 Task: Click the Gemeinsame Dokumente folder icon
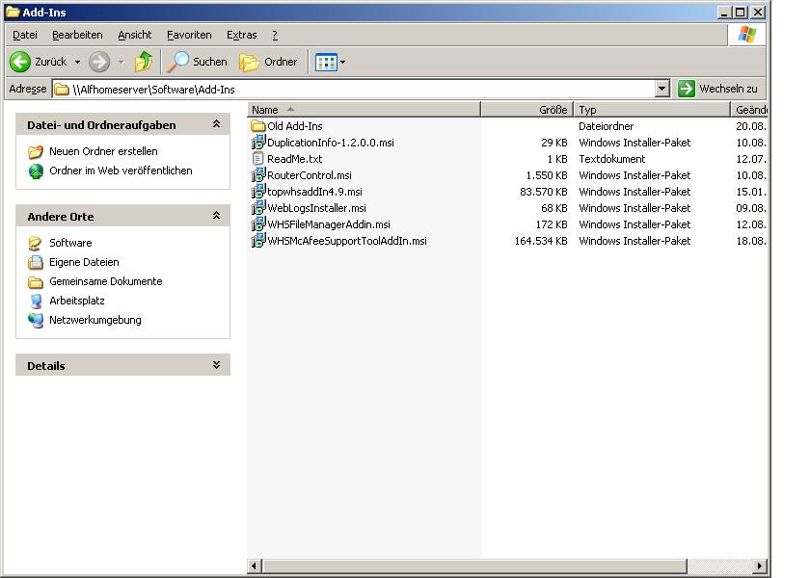36,281
